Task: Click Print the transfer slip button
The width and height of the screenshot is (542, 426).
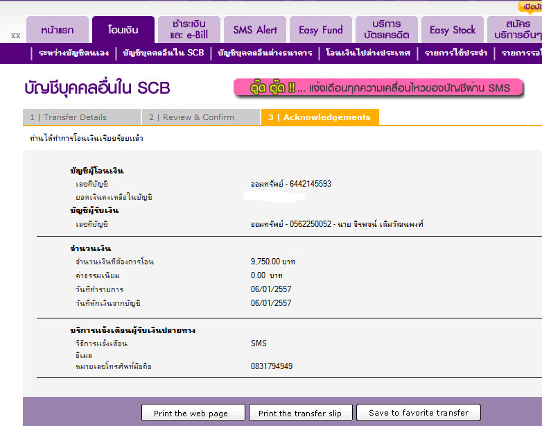Action: [x=301, y=413]
